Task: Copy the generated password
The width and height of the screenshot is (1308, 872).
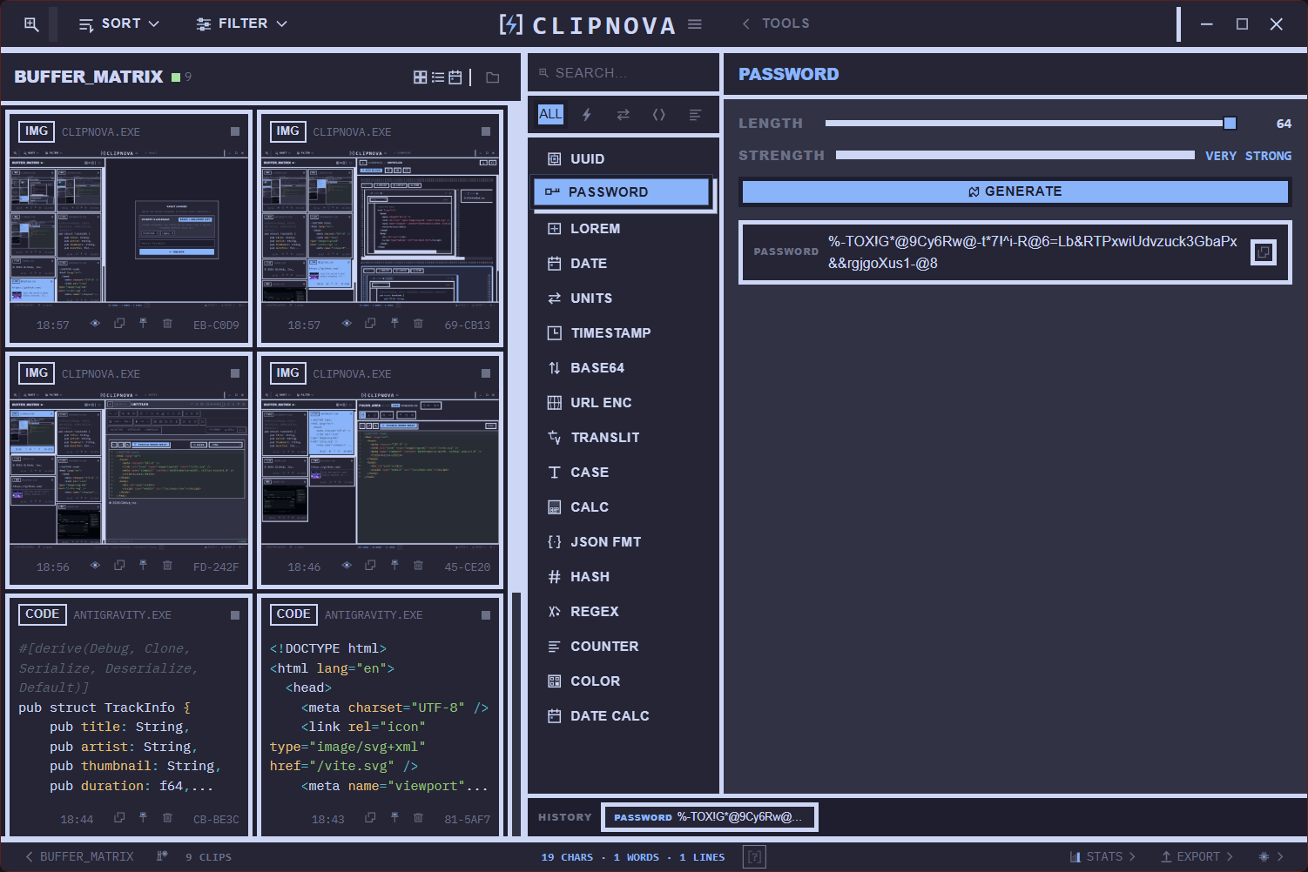Action: [1264, 252]
